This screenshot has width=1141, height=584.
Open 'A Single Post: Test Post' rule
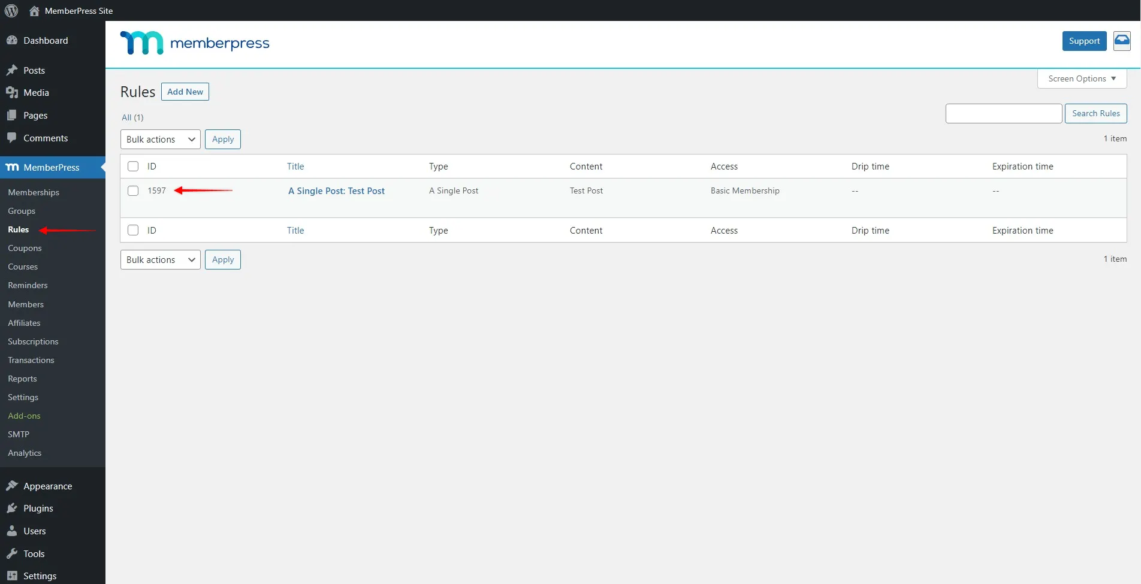pyautogui.click(x=336, y=190)
